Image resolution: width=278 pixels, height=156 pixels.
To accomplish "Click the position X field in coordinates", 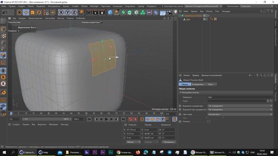I will (x=133, y=130).
